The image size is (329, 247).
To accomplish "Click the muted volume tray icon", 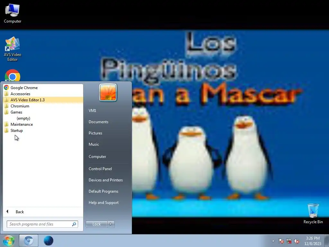I will point(297,241).
